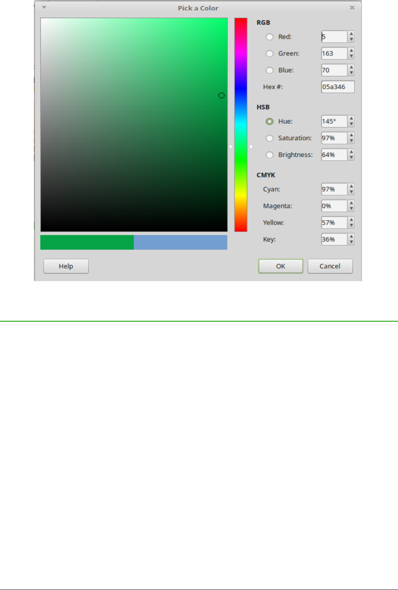Decrease the Saturation value with down arrow
Screen dimensions: 398x590
click(351, 141)
